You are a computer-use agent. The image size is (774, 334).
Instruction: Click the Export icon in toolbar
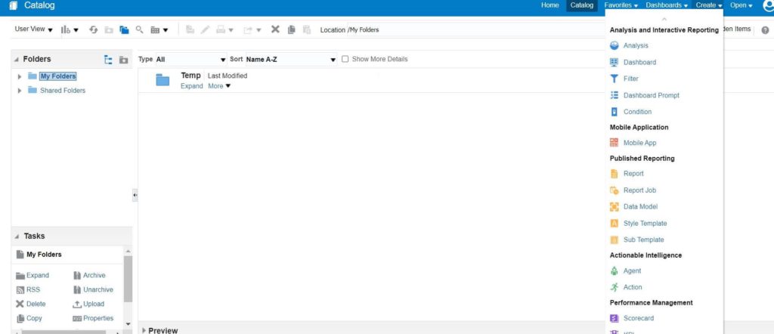252,30
